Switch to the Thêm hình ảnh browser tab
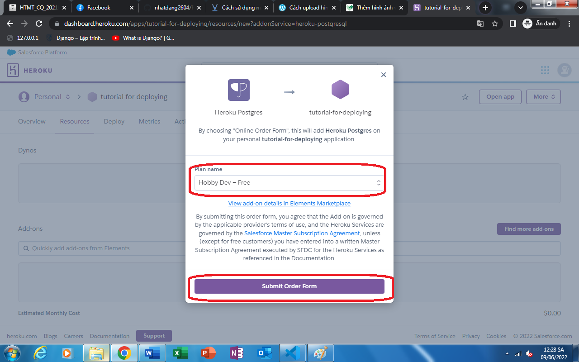Viewport: 579px width, 362px height. pyautogui.click(x=375, y=8)
